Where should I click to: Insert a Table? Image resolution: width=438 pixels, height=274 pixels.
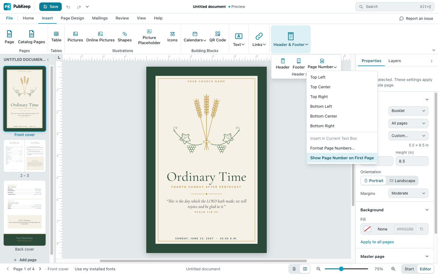[56, 37]
